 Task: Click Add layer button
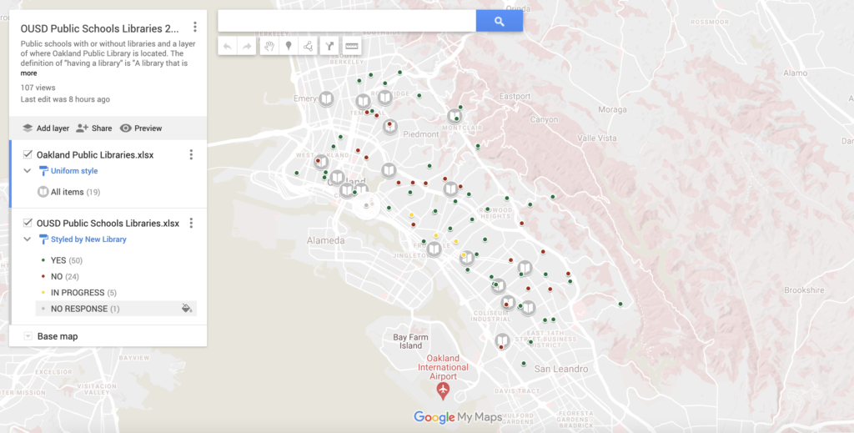[x=46, y=128]
